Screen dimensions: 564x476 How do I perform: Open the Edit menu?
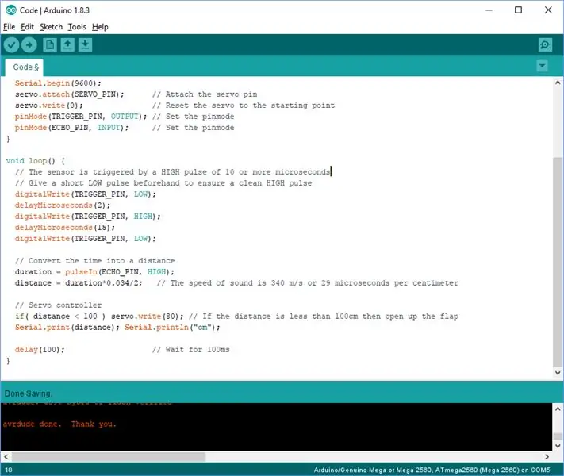tap(27, 27)
